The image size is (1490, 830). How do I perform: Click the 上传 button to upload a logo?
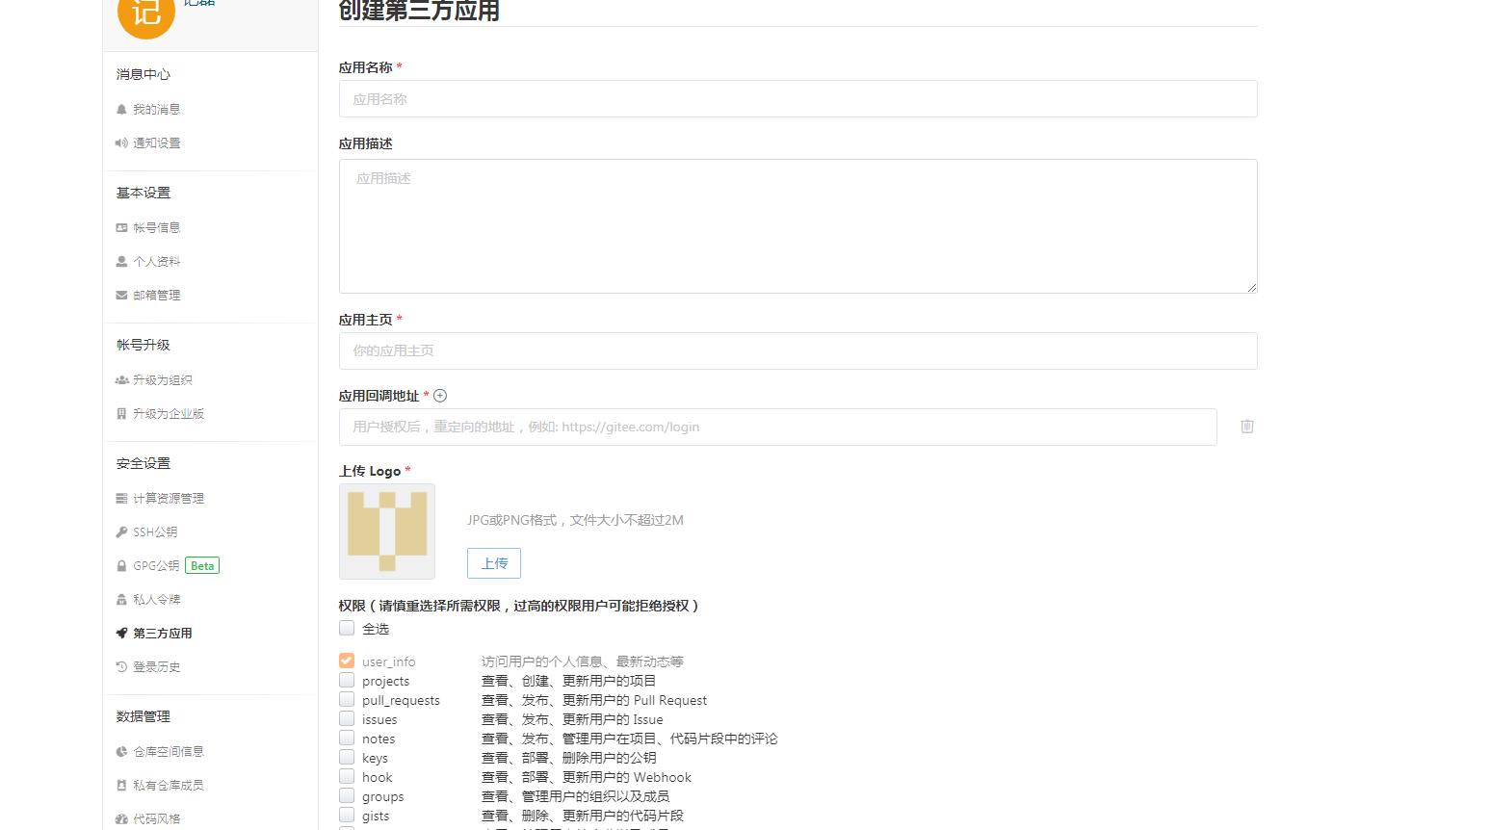point(493,562)
